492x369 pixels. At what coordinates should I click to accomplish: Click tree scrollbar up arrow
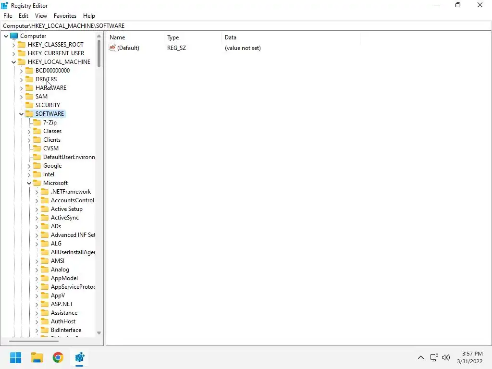99,36
